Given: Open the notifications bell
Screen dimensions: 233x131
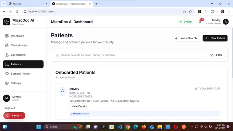Looking at the screenshot, I should [x=200, y=22].
